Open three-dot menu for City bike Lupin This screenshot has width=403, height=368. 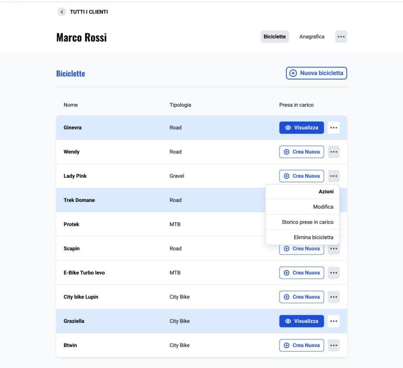point(333,297)
